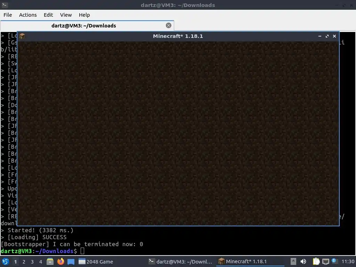Switch to workspace 3
Image resolution: width=356 pixels, height=267 pixels.
click(32, 262)
